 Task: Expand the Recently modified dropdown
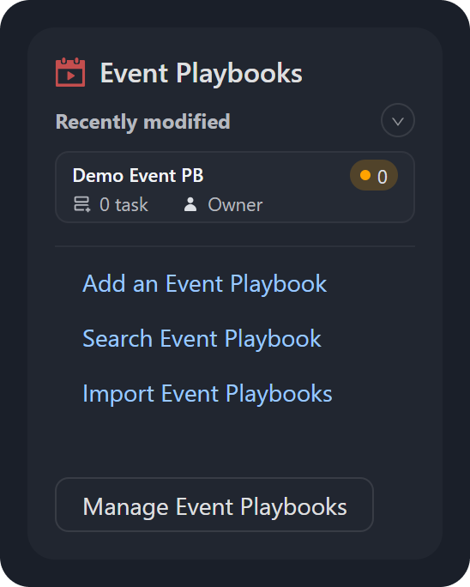click(x=398, y=120)
